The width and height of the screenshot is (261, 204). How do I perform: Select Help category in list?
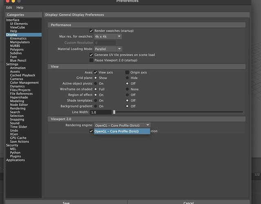click(13, 31)
